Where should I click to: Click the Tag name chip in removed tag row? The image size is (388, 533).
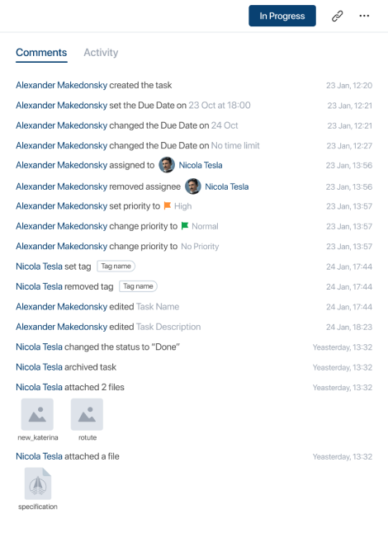[x=138, y=286]
